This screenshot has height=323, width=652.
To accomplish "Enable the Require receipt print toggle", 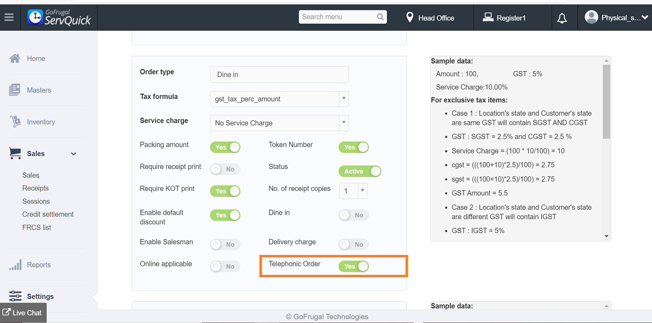I will pos(225,169).
